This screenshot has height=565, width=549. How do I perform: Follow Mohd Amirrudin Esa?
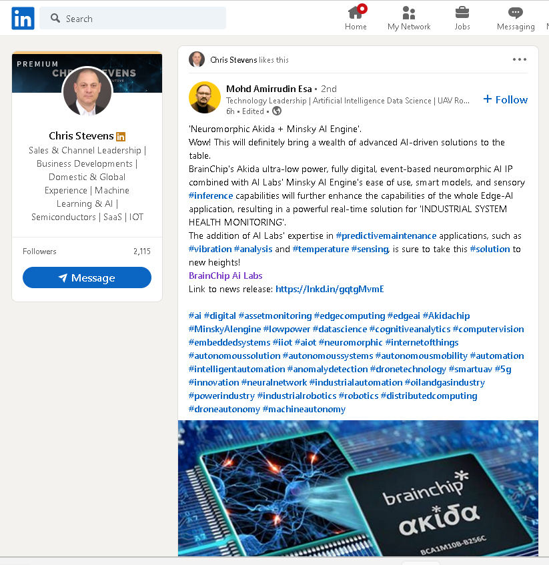505,99
